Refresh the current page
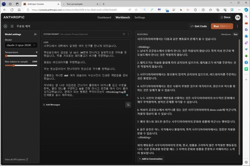 pos(12,10)
